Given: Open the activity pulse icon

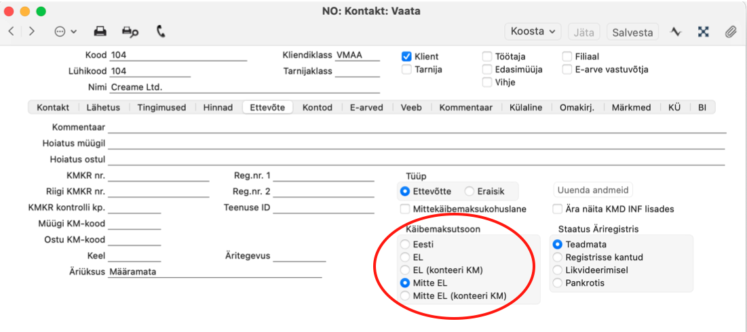Looking at the screenshot, I should [676, 32].
